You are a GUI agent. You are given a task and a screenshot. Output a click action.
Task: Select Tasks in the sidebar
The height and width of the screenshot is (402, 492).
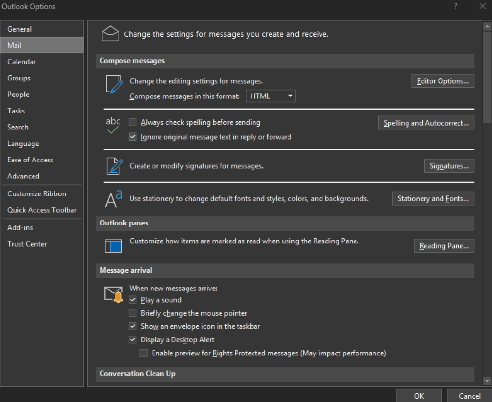[42, 111]
